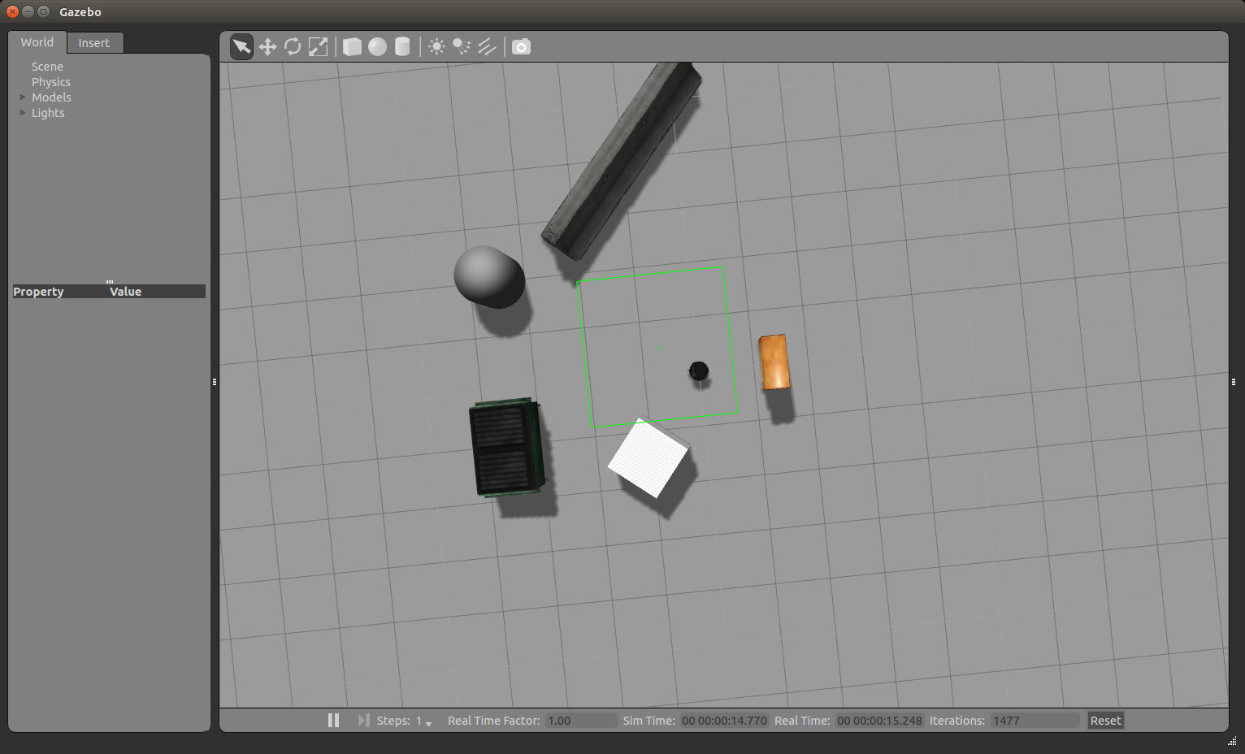Insert a cylinder shape
1245x754 pixels.
tap(402, 46)
